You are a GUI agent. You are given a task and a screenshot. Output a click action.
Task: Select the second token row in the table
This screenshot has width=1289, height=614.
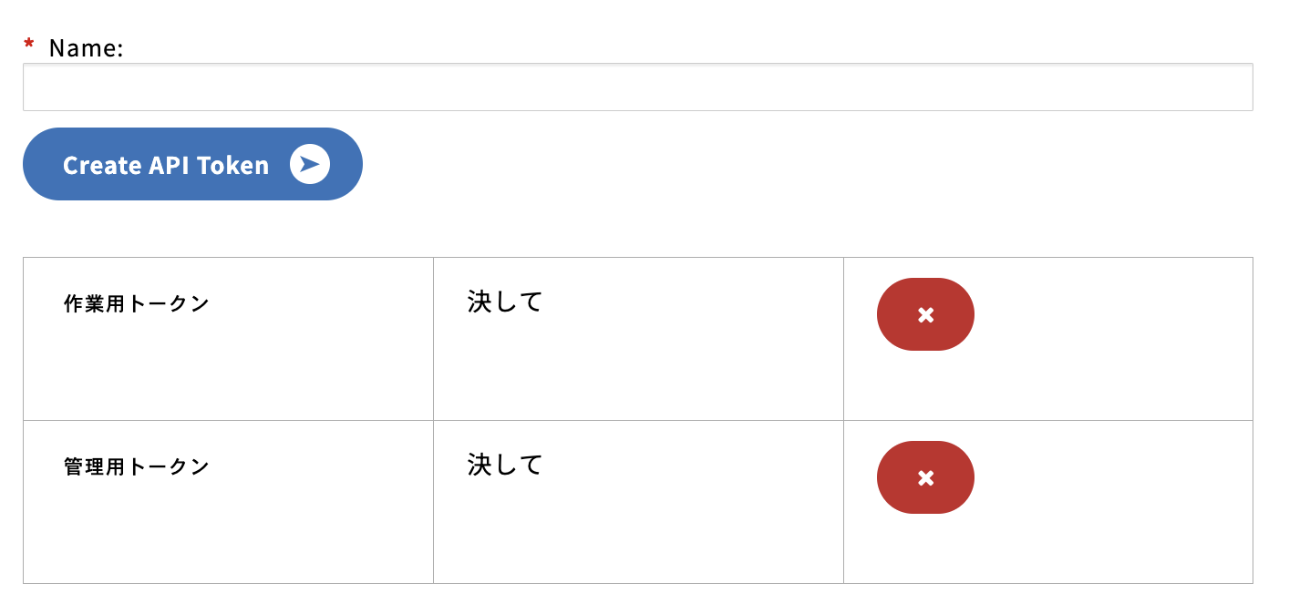click(x=638, y=501)
